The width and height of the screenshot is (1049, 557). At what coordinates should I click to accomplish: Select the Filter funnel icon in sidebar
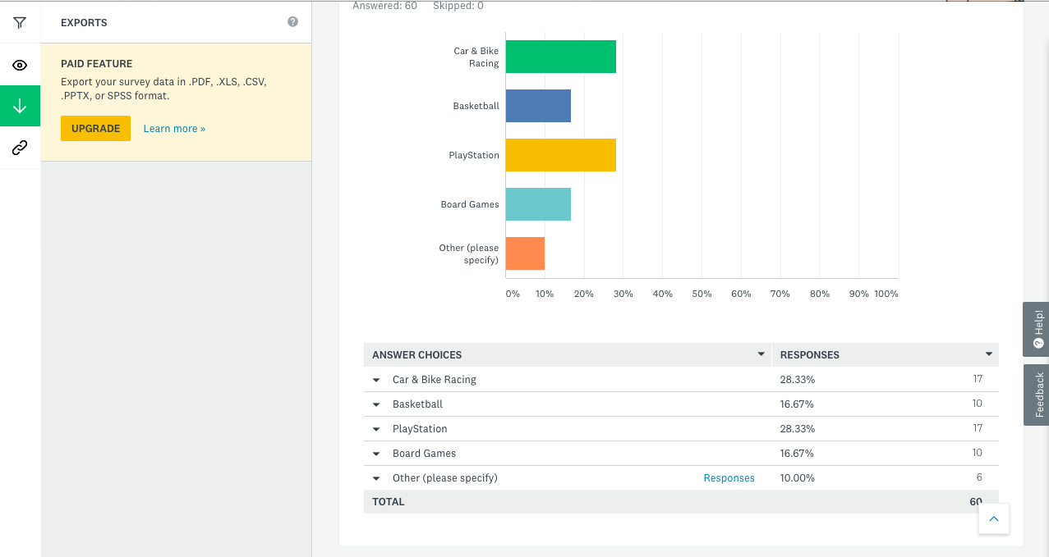tap(19, 22)
